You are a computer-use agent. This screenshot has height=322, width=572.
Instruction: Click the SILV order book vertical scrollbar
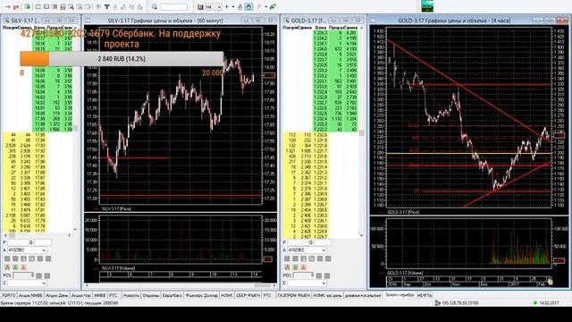click(75, 130)
